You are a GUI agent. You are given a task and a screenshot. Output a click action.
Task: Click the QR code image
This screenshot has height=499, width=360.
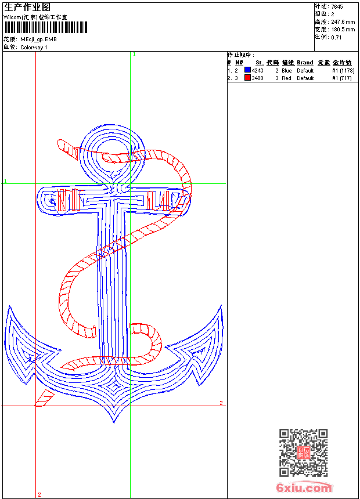[x=303, y=453]
